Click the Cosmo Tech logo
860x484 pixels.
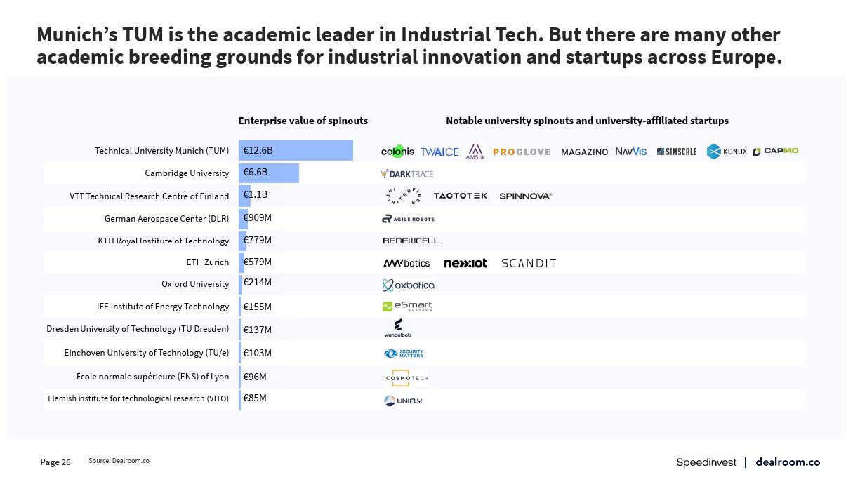point(406,378)
